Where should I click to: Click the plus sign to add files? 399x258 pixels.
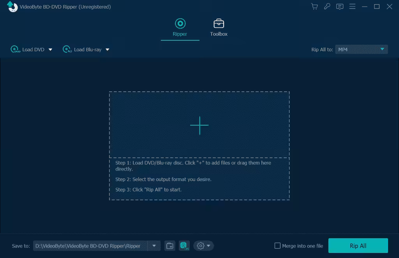[199, 126]
